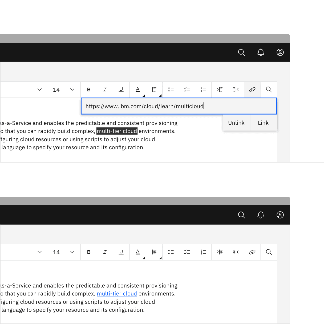Open the notifications bell

261,52
